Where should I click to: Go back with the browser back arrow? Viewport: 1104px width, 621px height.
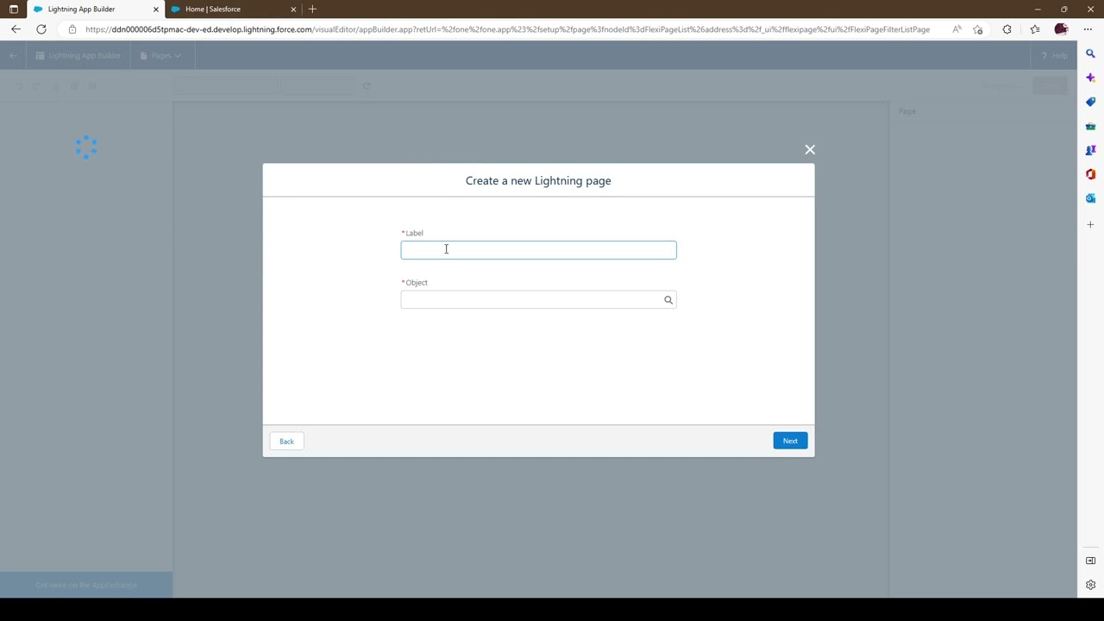[16, 29]
